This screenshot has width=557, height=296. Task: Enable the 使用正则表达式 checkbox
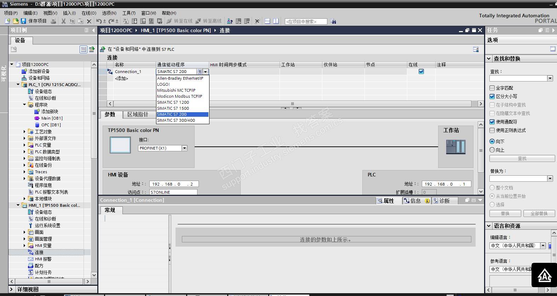(x=492, y=130)
